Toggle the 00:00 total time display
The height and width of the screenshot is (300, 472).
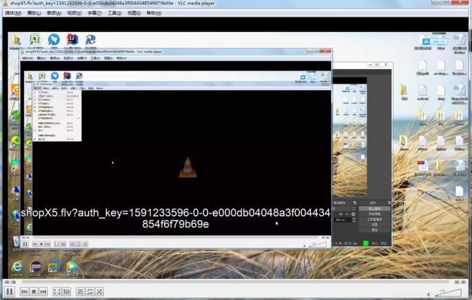[x=460, y=283]
